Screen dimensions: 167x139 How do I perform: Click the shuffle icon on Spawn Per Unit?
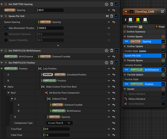point(107,16)
